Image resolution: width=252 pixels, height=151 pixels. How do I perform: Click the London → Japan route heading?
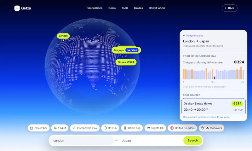click(x=196, y=41)
